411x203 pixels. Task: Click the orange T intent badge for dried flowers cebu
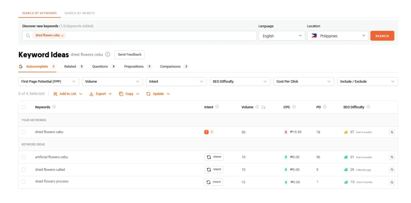point(206,132)
